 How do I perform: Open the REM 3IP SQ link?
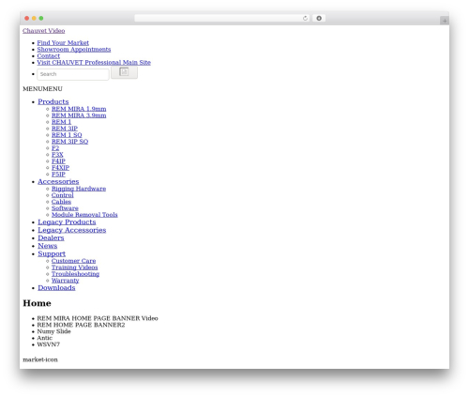tap(69, 142)
